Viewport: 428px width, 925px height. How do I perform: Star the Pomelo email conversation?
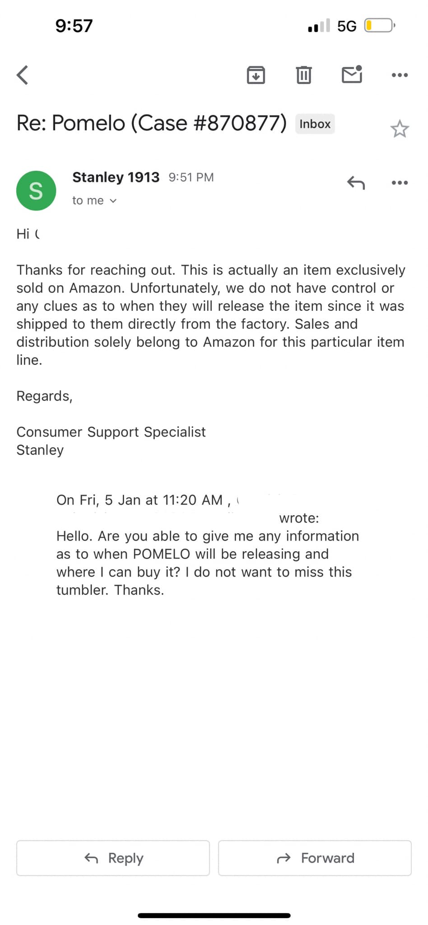(400, 129)
